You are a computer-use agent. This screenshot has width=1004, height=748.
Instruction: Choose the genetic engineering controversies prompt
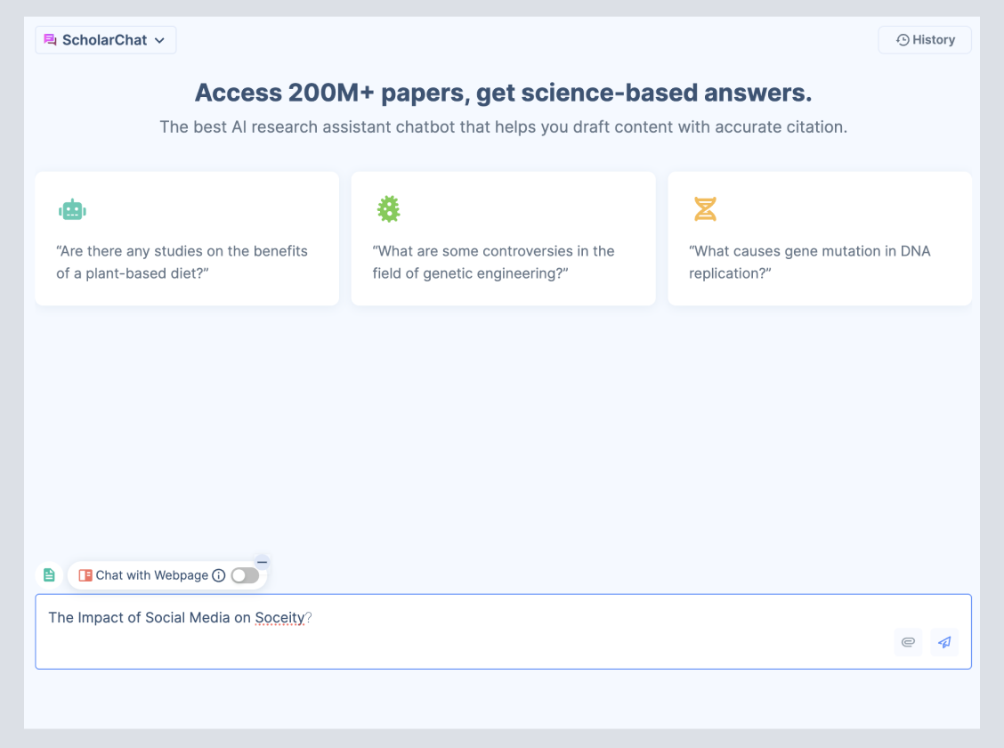[x=503, y=239]
